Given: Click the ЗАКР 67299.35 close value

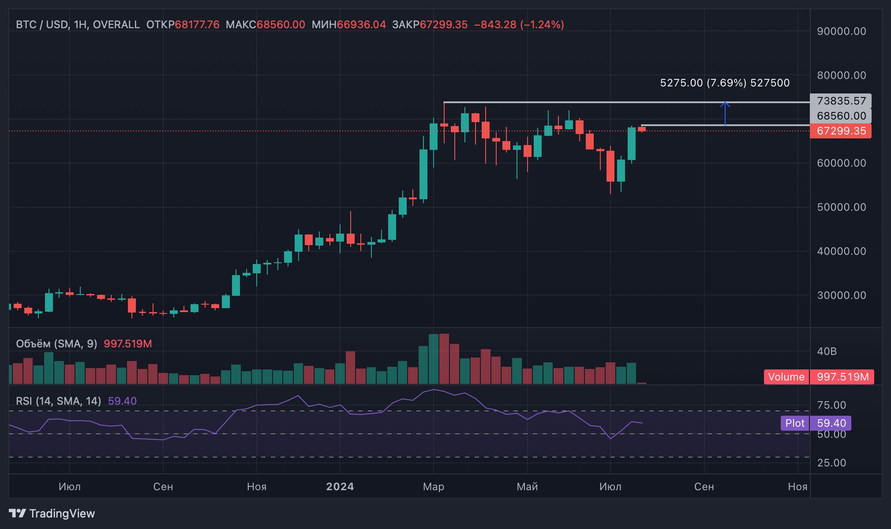Looking at the screenshot, I should (443, 25).
